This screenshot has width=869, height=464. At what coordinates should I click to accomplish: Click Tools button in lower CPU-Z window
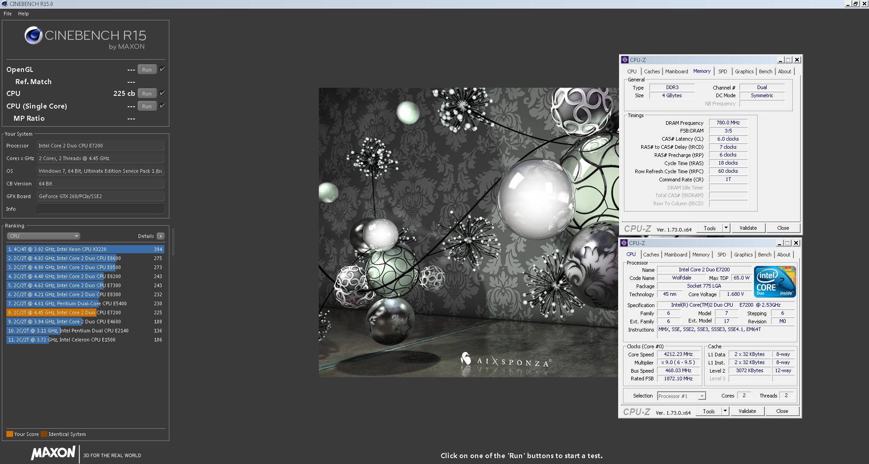pyautogui.click(x=709, y=411)
